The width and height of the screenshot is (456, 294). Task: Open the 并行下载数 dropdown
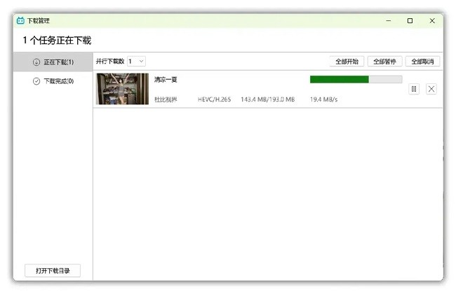(136, 62)
